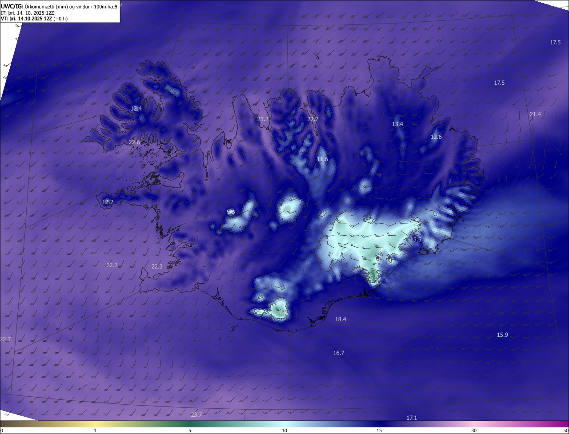569x434 pixels.
Task: Select the IT initial time line in the legend
Action: [x=28, y=13]
